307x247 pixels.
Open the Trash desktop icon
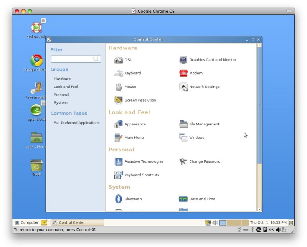(x=36, y=165)
